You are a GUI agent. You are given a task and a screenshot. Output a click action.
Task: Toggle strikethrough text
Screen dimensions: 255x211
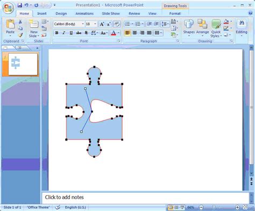[79, 33]
